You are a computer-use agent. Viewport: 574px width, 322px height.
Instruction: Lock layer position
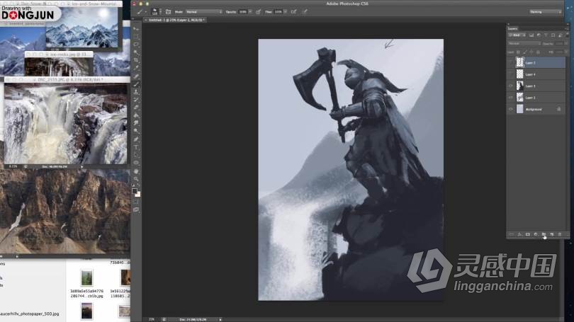coord(531,52)
